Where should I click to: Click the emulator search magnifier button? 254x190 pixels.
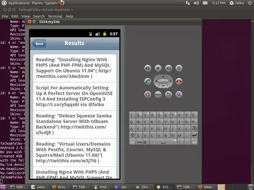[179, 94]
